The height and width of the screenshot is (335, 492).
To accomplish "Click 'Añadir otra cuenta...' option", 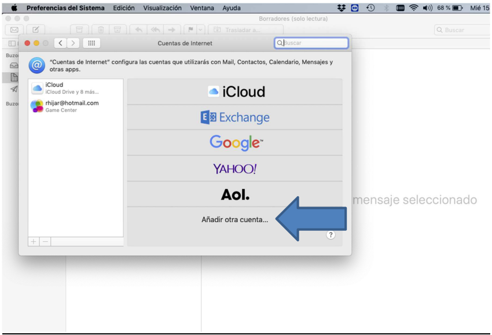I will point(234,220).
